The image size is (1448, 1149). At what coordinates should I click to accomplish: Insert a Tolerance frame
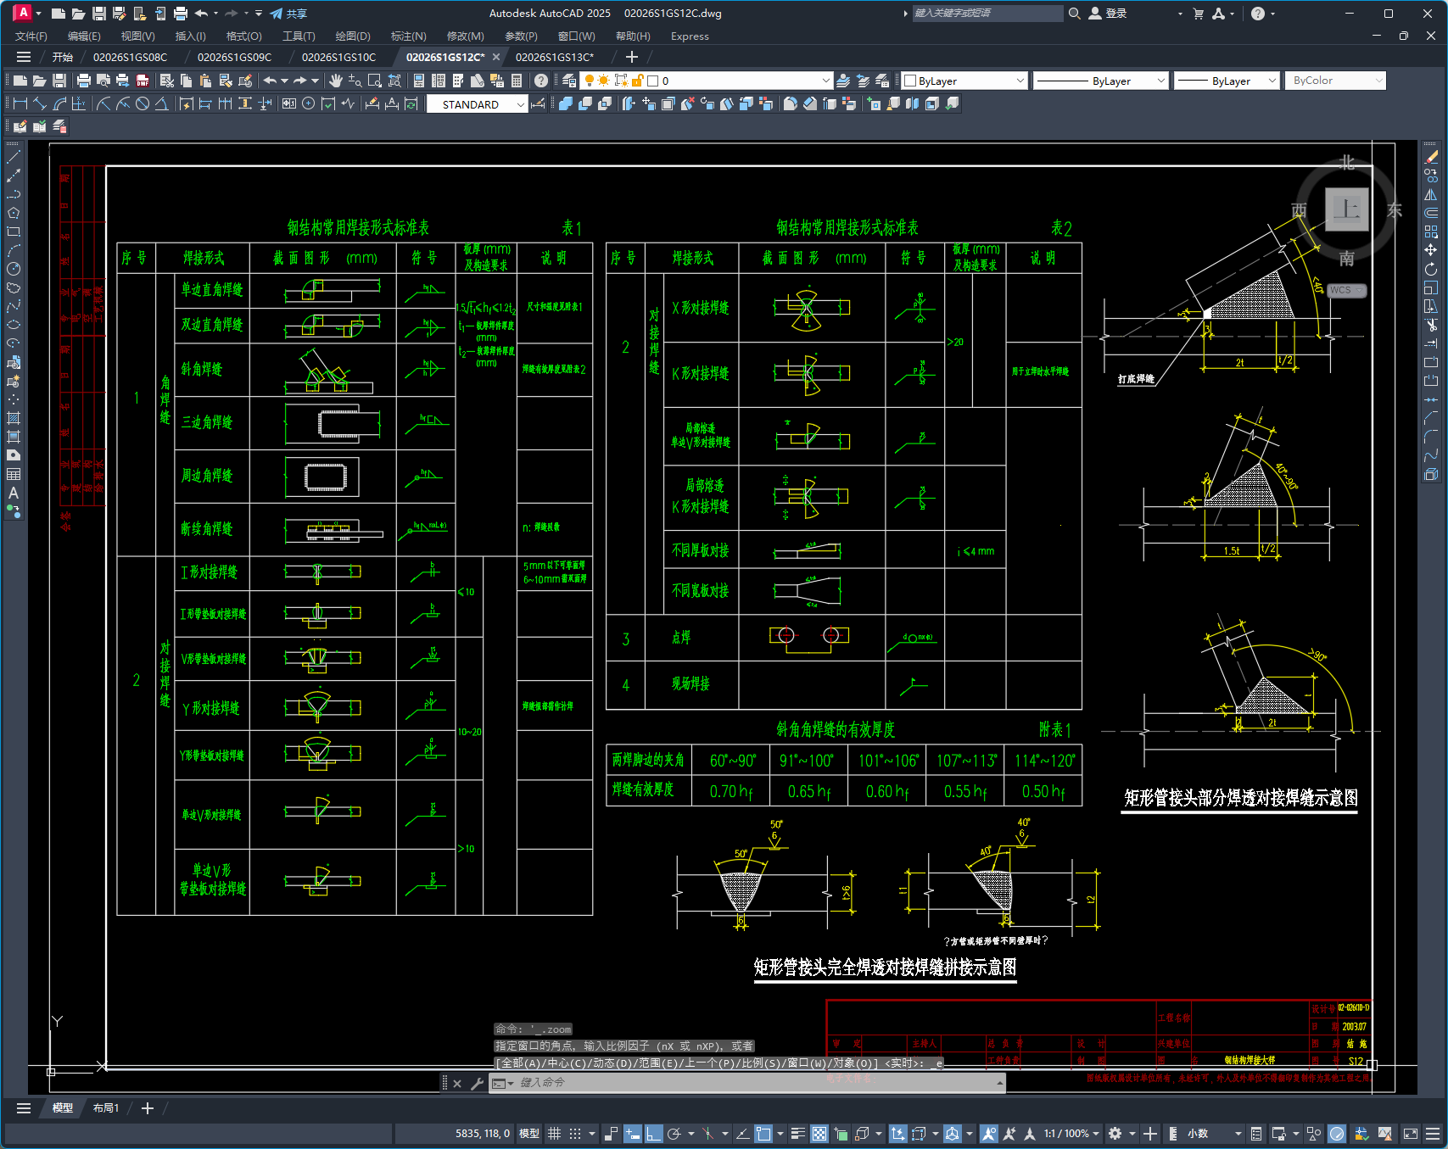[289, 103]
